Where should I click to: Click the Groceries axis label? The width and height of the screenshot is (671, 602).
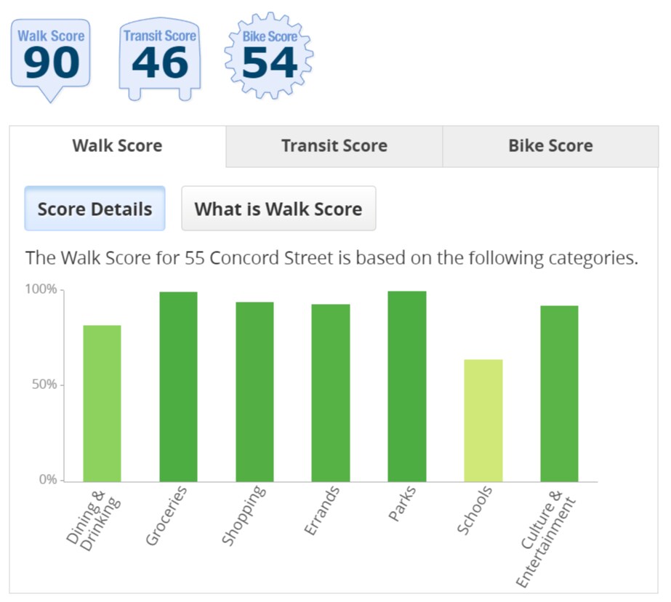pyautogui.click(x=166, y=515)
